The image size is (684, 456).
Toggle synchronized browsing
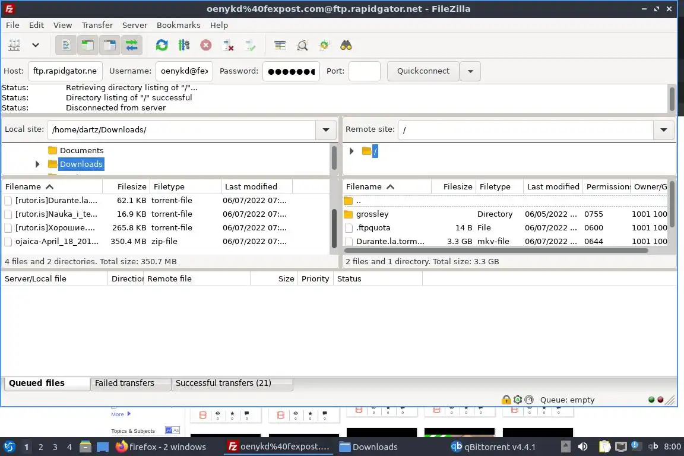(x=324, y=45)
